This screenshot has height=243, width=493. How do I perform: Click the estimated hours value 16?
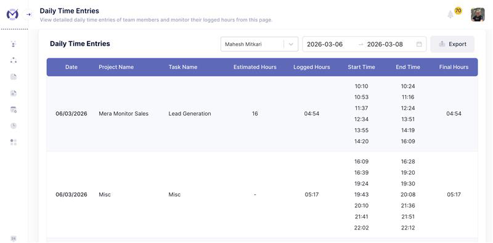[255, 114]
